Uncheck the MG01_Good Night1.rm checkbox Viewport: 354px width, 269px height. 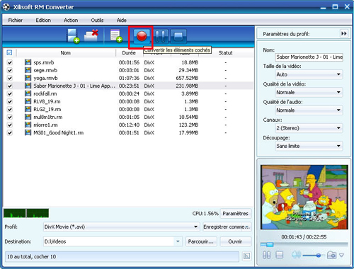tap(10, 132)
